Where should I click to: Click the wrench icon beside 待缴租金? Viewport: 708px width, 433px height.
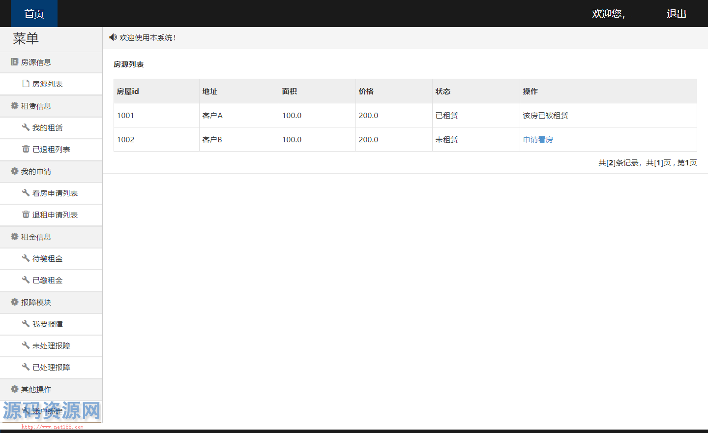pyautogui.click(x=26, y=258)
